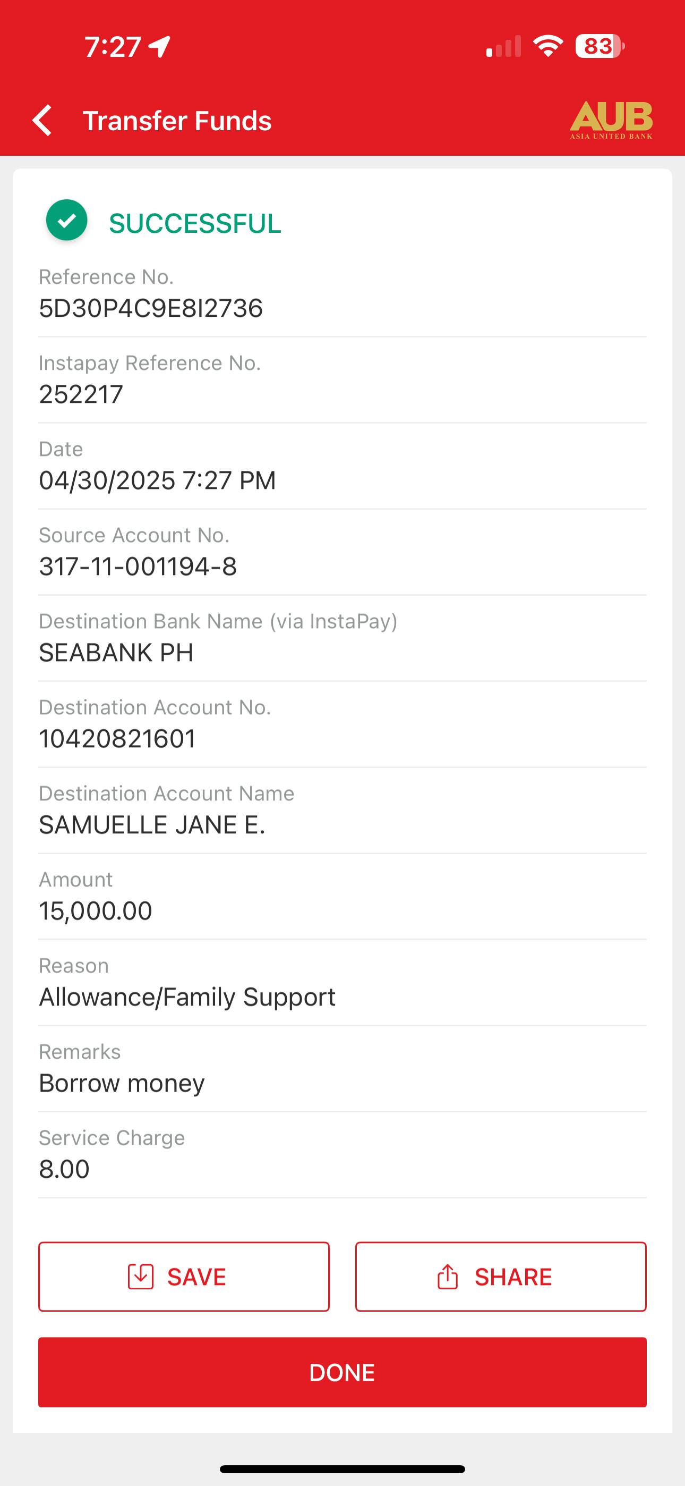Tap Instapay reference number 252217
The width and height of the screenshot is (685, 1486).
pyautogui.click(x=81, y=394)
